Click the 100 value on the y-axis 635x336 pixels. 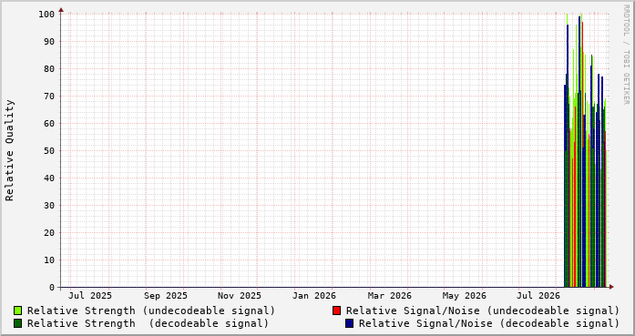46,15
